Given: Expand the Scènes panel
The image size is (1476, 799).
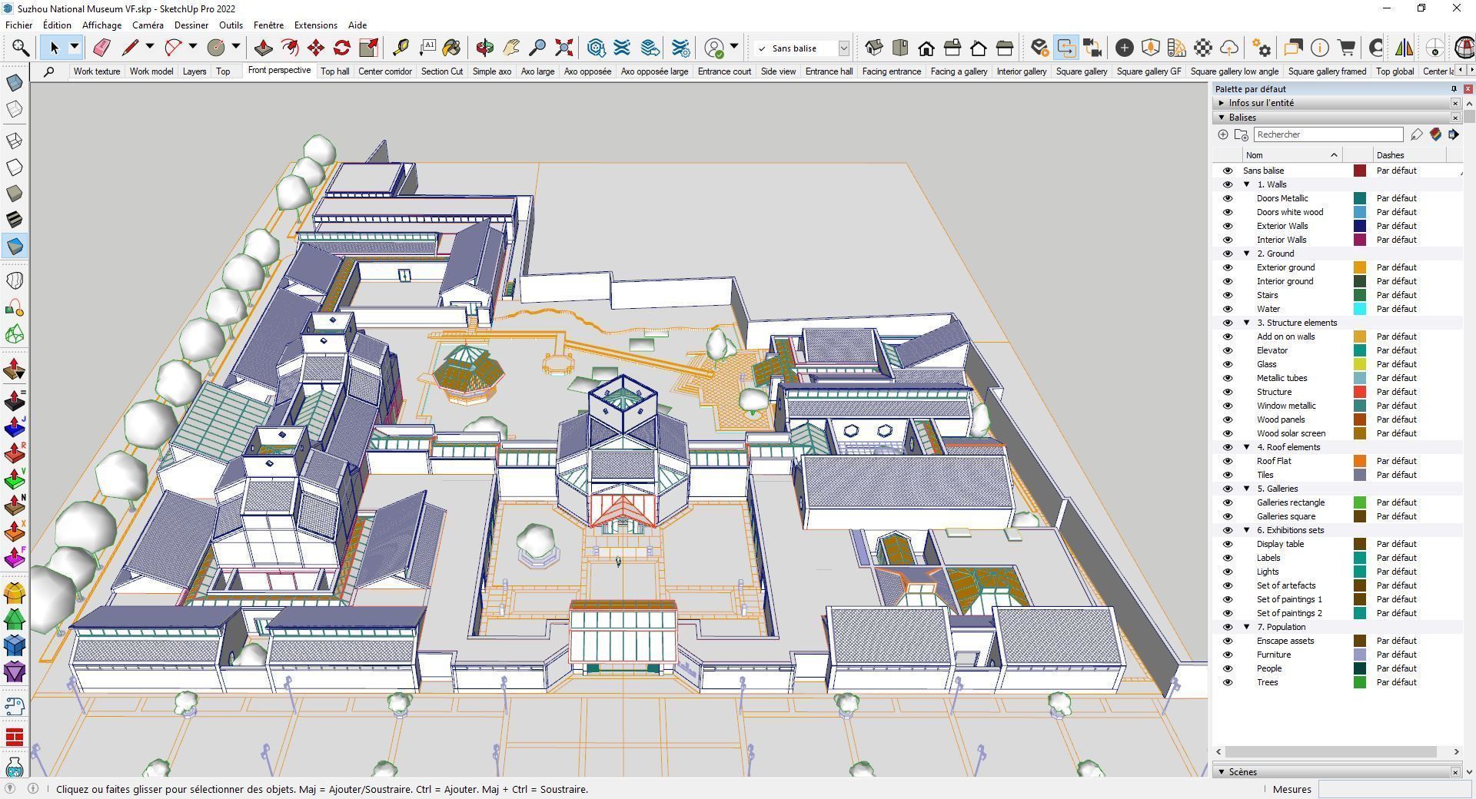Looking at the screenshot, I should 1221,772.
